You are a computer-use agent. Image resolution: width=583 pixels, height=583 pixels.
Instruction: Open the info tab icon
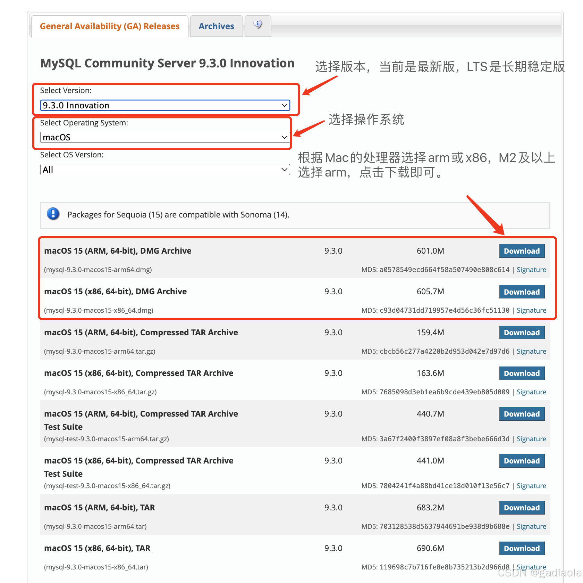257,24
